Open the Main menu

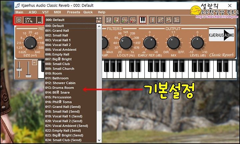click(x=19, y=12)
